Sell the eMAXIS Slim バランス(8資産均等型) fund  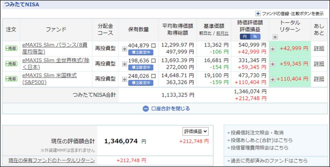coord(11,48)
